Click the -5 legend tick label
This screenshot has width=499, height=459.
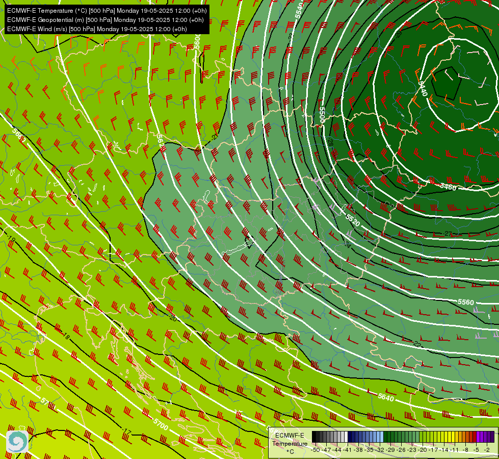(476, 450)
